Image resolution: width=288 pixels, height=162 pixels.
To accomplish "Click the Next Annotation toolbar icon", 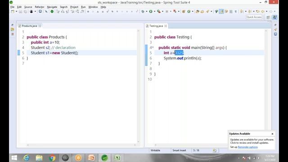I will pyautogui.click(x=242, y=11).
